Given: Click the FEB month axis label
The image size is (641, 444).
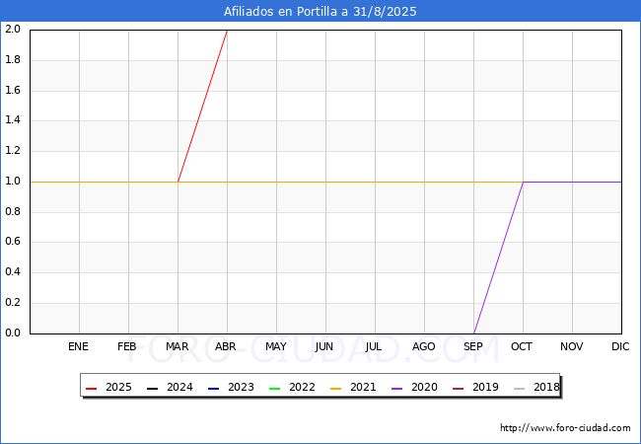Looking at the screenshot, I should (127, 346).
